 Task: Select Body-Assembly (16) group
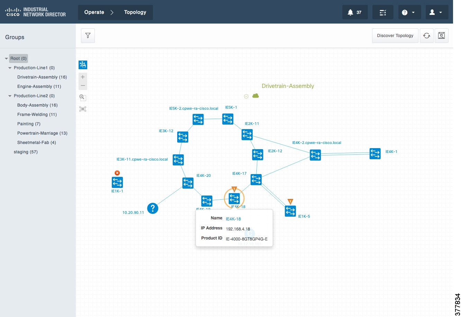37,105
